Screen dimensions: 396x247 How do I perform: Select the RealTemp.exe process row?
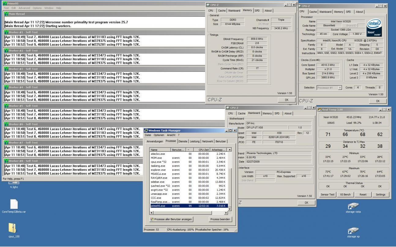click(x=189, y=202)
